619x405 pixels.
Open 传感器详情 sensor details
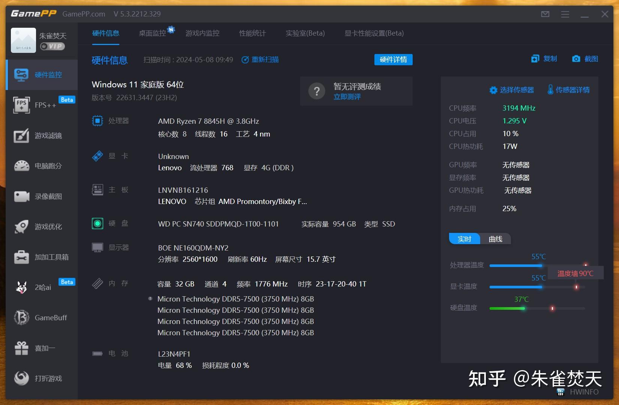point(568,90)
